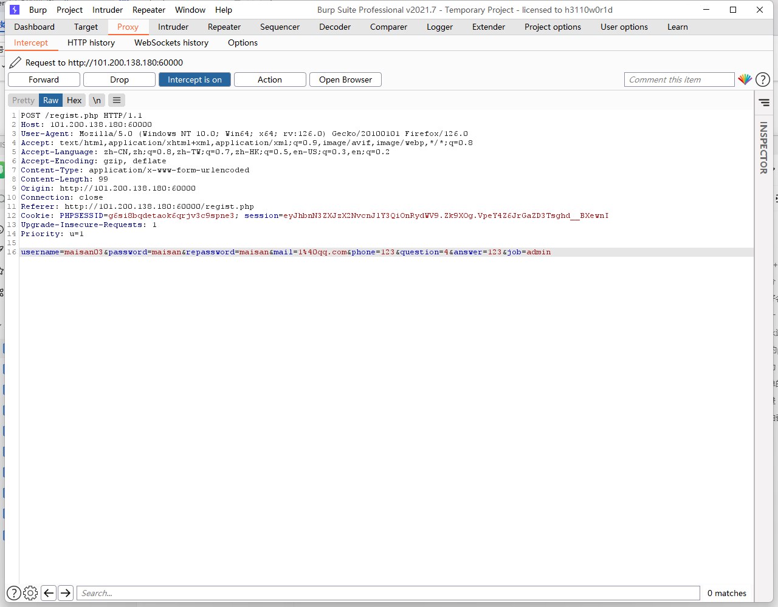This screenshot has height=607, width=778.
Task: Open the Project options tab
Action: [x=553, y=27]
